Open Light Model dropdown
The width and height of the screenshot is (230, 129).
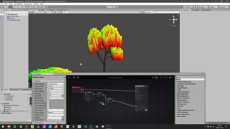click(x=55, y=89)
